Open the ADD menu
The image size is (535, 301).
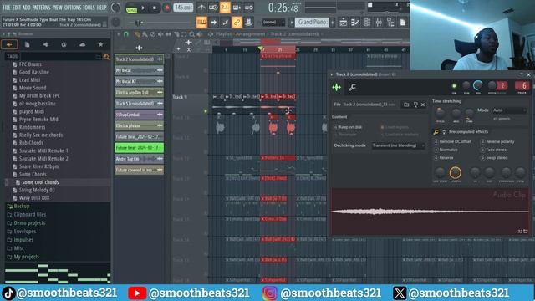(26, 8)
